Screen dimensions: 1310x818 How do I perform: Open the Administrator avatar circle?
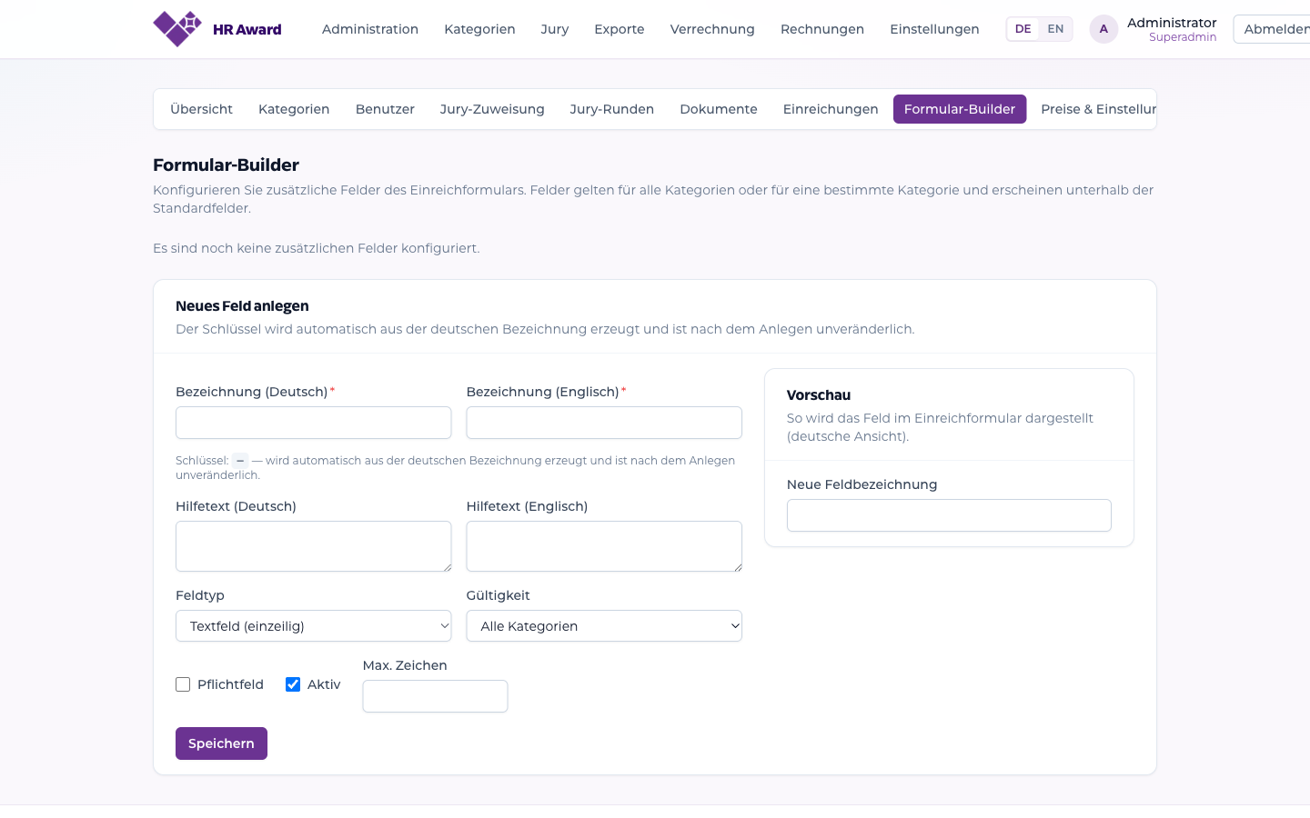pos(1103,29)
